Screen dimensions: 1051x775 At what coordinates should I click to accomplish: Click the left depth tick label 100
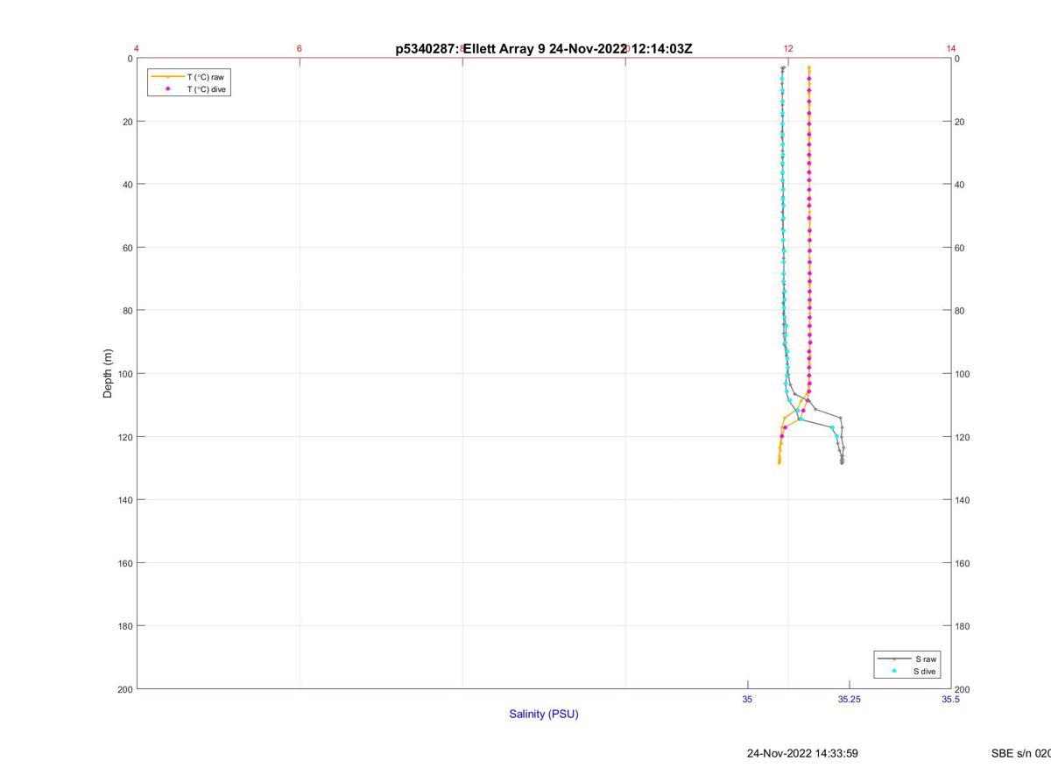(125, 374)
